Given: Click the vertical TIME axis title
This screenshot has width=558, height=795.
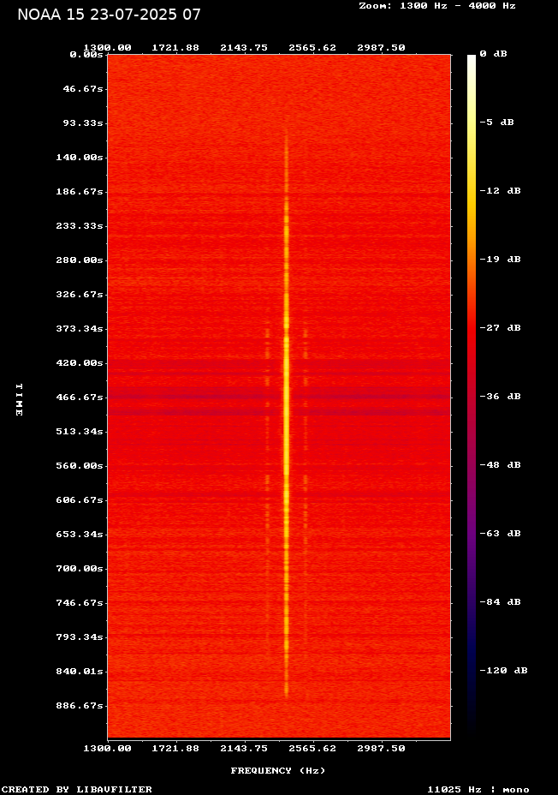Looking at the screenshot, I should (x=18, y=399).
